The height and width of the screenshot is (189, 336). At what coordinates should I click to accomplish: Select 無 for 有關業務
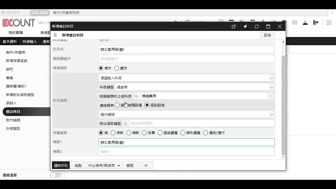(101, 133)
